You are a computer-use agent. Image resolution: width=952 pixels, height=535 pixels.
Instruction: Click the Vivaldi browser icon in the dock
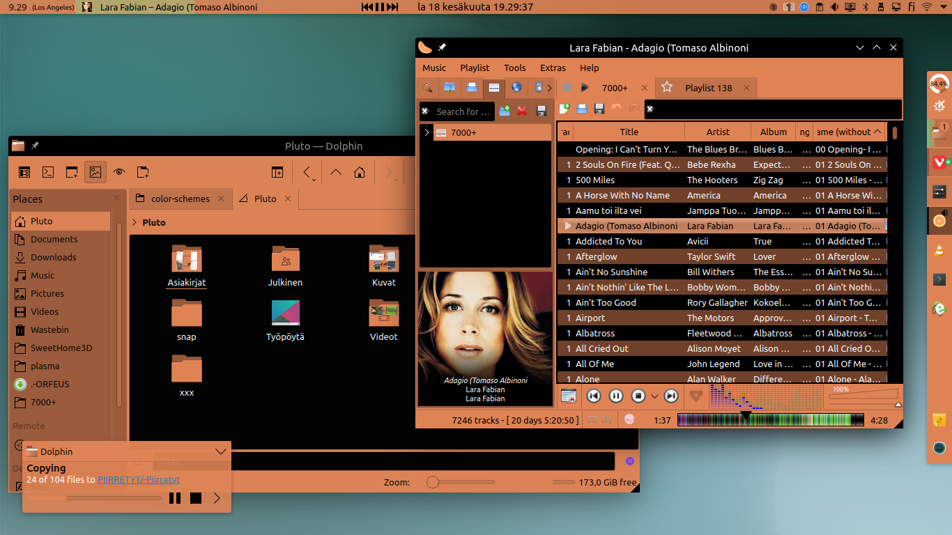click(x=939, y=162)
